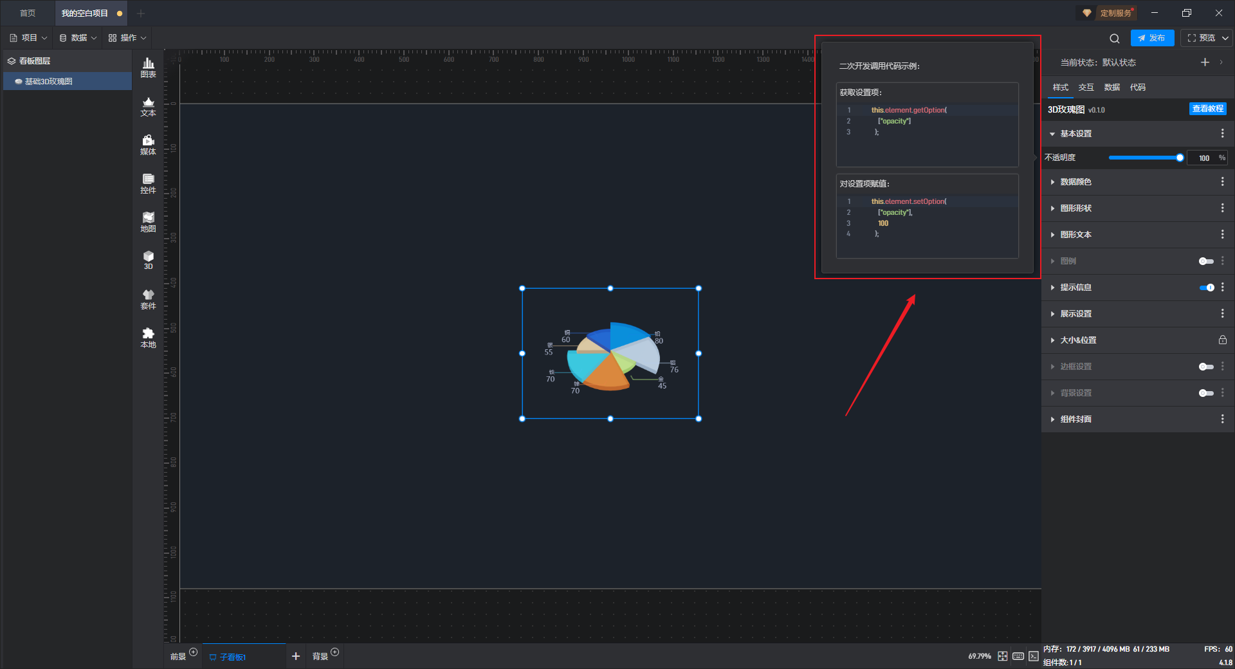This screenshot has height=669, width=1235.
Task: Open 图形形状 more options menu
Action: (x=1222, y=208)
